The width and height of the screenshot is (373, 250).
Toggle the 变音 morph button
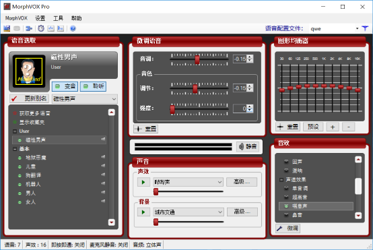point(65,86)
